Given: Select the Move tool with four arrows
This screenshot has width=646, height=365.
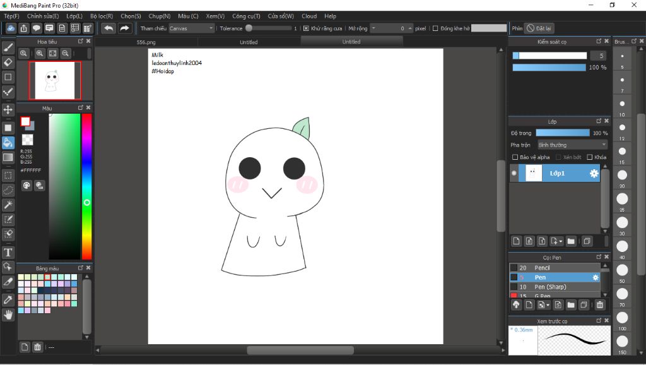Looking at the screenshot, I should click(x=8, y=110).
